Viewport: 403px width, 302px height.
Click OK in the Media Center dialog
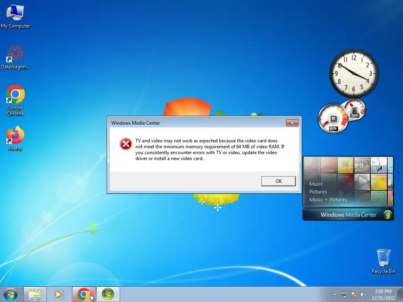click(278, 181)
